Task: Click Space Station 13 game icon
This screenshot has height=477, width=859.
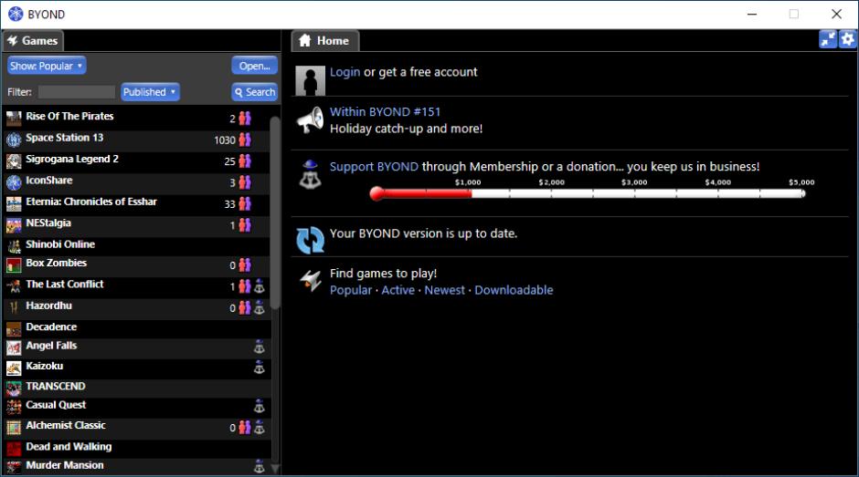Action: [x=14, y=140]
